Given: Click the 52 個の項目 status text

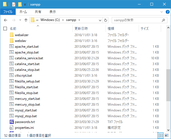Looking at the screenshot, I should tap(12, 136).
